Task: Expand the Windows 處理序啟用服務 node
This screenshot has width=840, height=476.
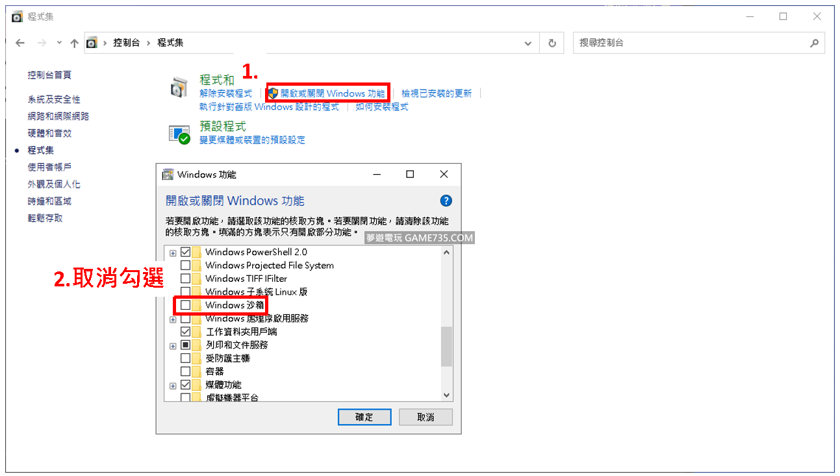Action: point(173,319)
